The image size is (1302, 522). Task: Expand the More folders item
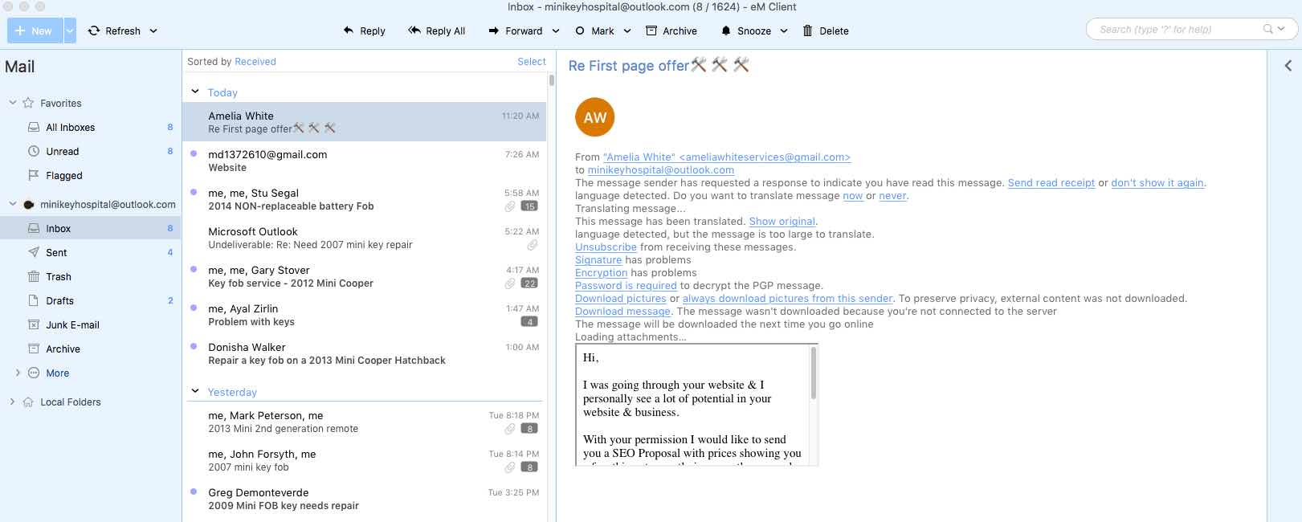point(18,373)
